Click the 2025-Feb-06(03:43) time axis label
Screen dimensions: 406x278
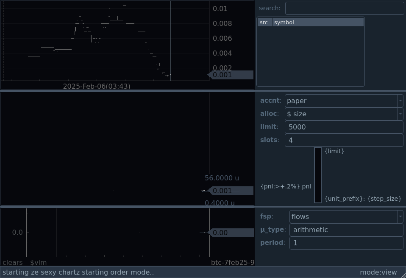pos(97,86)
